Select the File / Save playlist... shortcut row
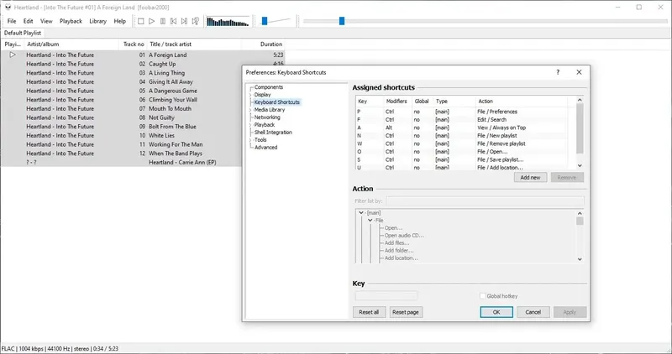 pyautogui.click(x=461, y=159)
